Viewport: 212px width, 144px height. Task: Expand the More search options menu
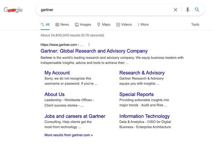point(143,24)
